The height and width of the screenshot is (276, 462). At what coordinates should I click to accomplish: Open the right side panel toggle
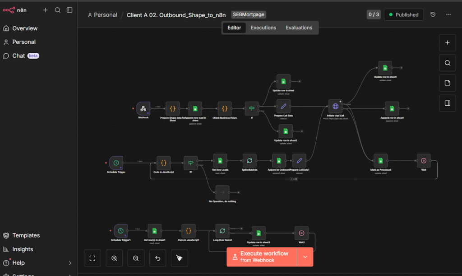447,103
